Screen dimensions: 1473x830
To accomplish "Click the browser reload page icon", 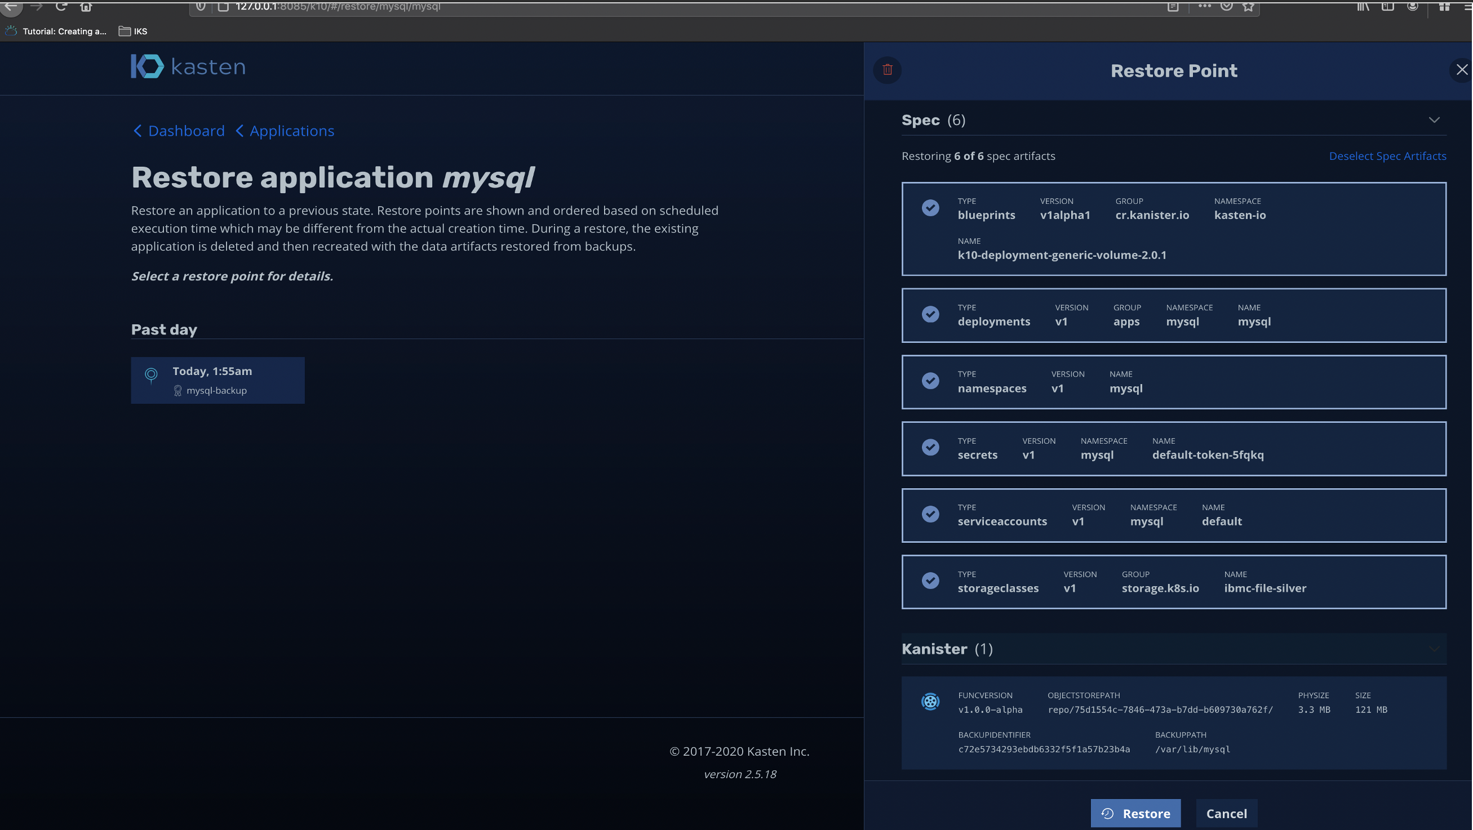I will coord(61,6).
